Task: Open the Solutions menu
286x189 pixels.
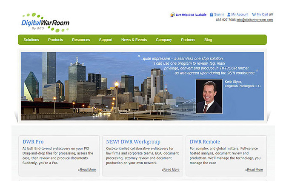Action: 31,40
